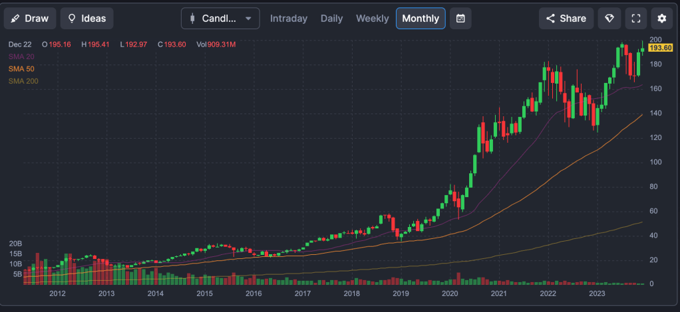Open chart settings gear
Screen dimensions: 680x312
pyautogui.click(x=661, y=19)
